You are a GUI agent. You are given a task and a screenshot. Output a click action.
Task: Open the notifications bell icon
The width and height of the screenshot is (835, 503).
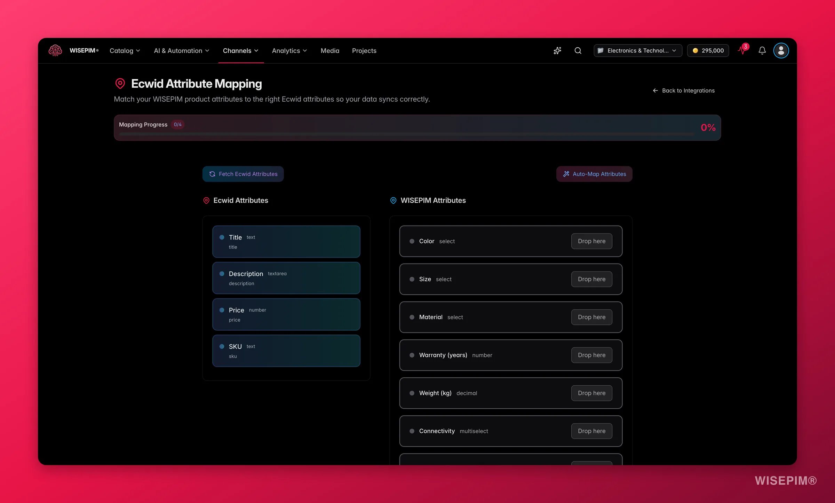(x=762, y=50)
